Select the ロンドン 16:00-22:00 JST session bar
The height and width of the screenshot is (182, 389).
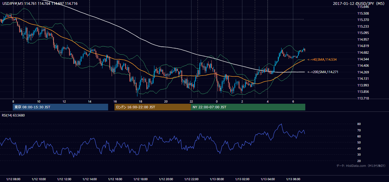click(152, 107)
